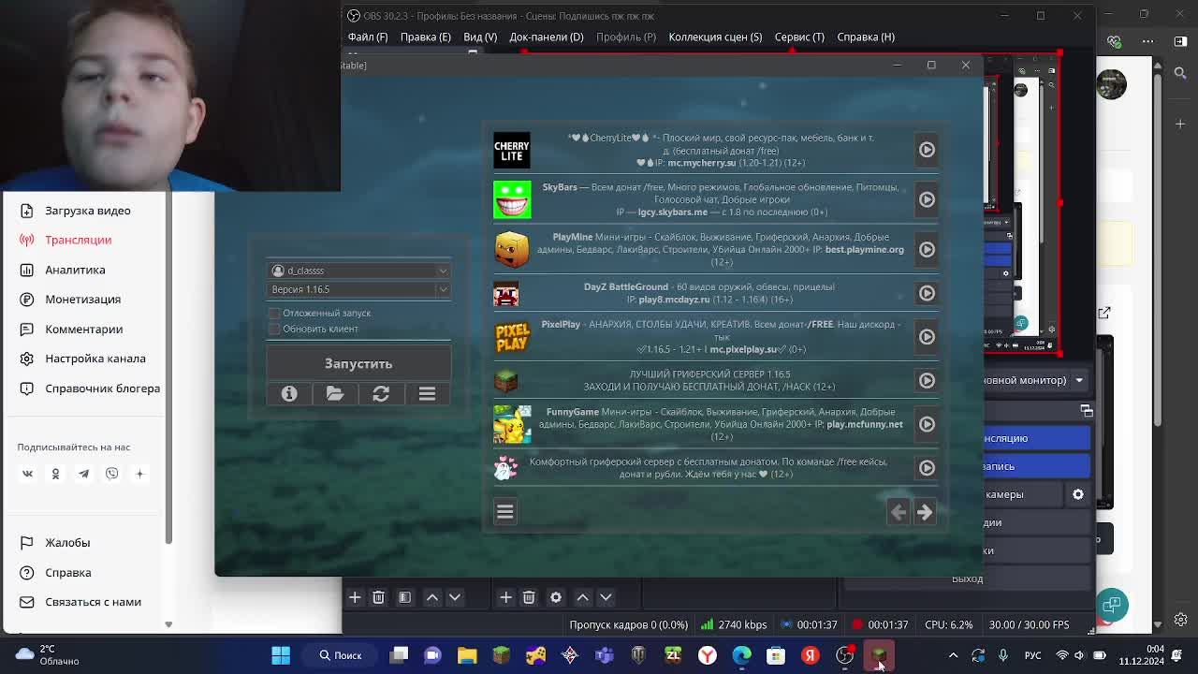Screen dimensions: 1198x674
Task: Move the OBS source up
Action: [582, 597]
